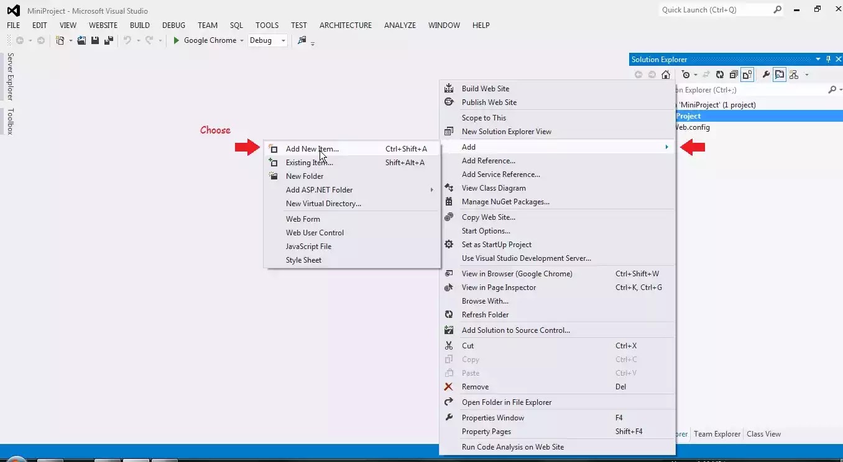This screenshot has width=843, height=462.
Task: Click the Save All toolbar icon
Action: point(109,40)
